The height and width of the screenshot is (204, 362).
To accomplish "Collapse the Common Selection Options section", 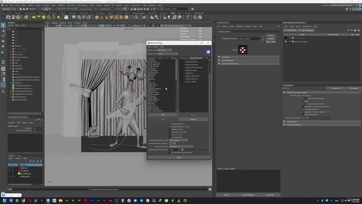I will point(322,92).
